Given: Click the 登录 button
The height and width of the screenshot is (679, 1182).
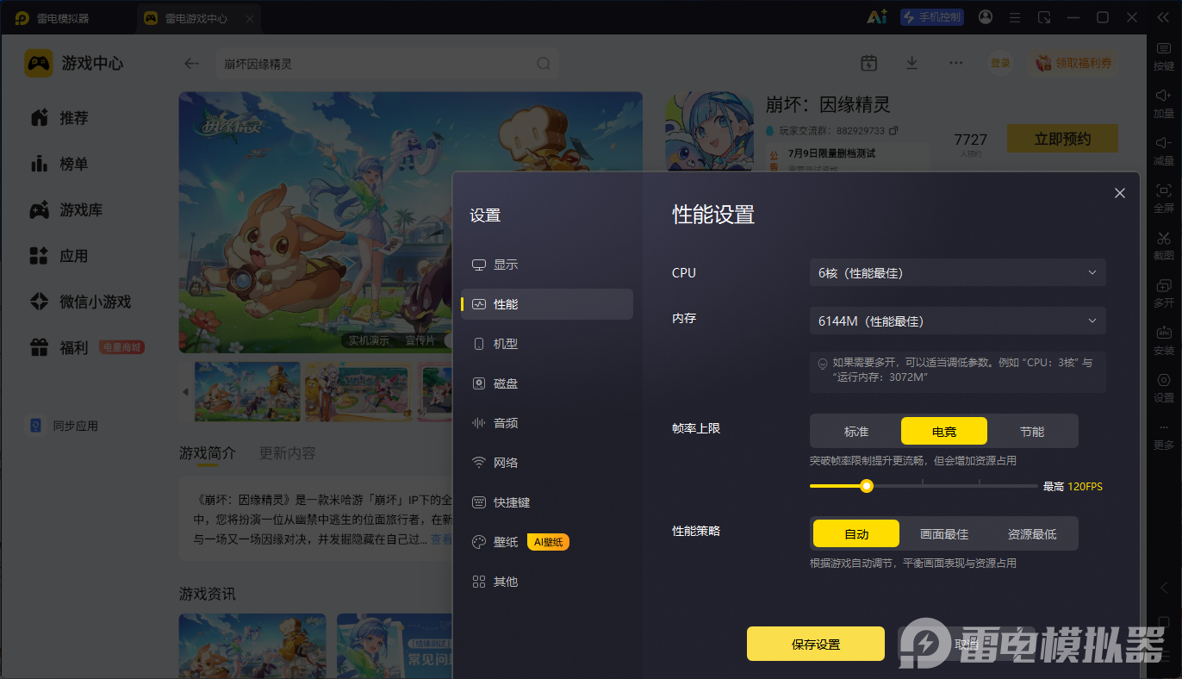Looking at the screenshot, I should 1000,63.
